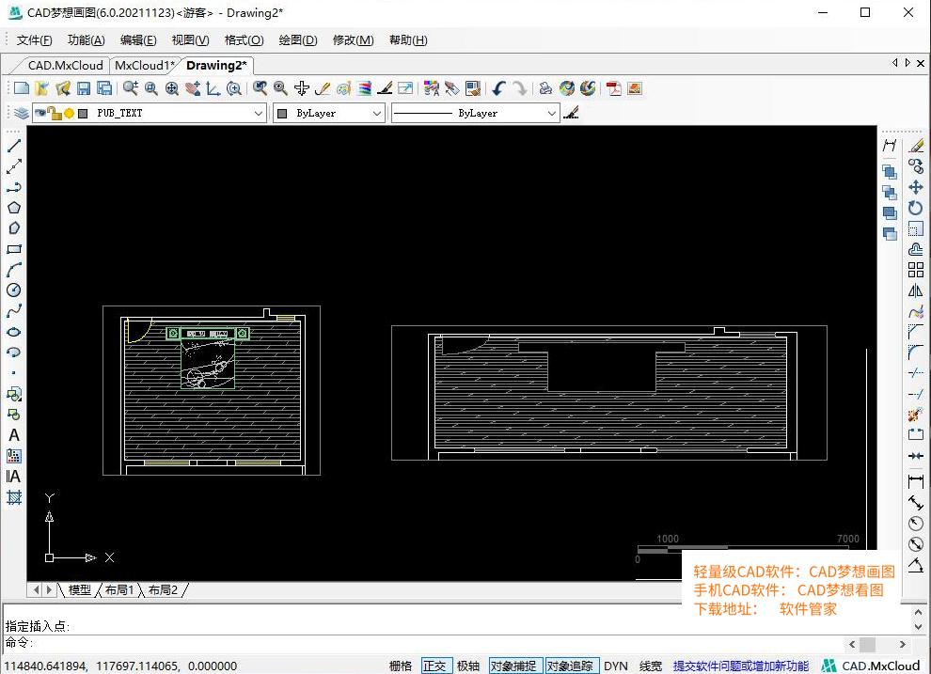The image size is (931, 674).
Task: Switch to the MxCloud1* tab
Action: point(144,66)
